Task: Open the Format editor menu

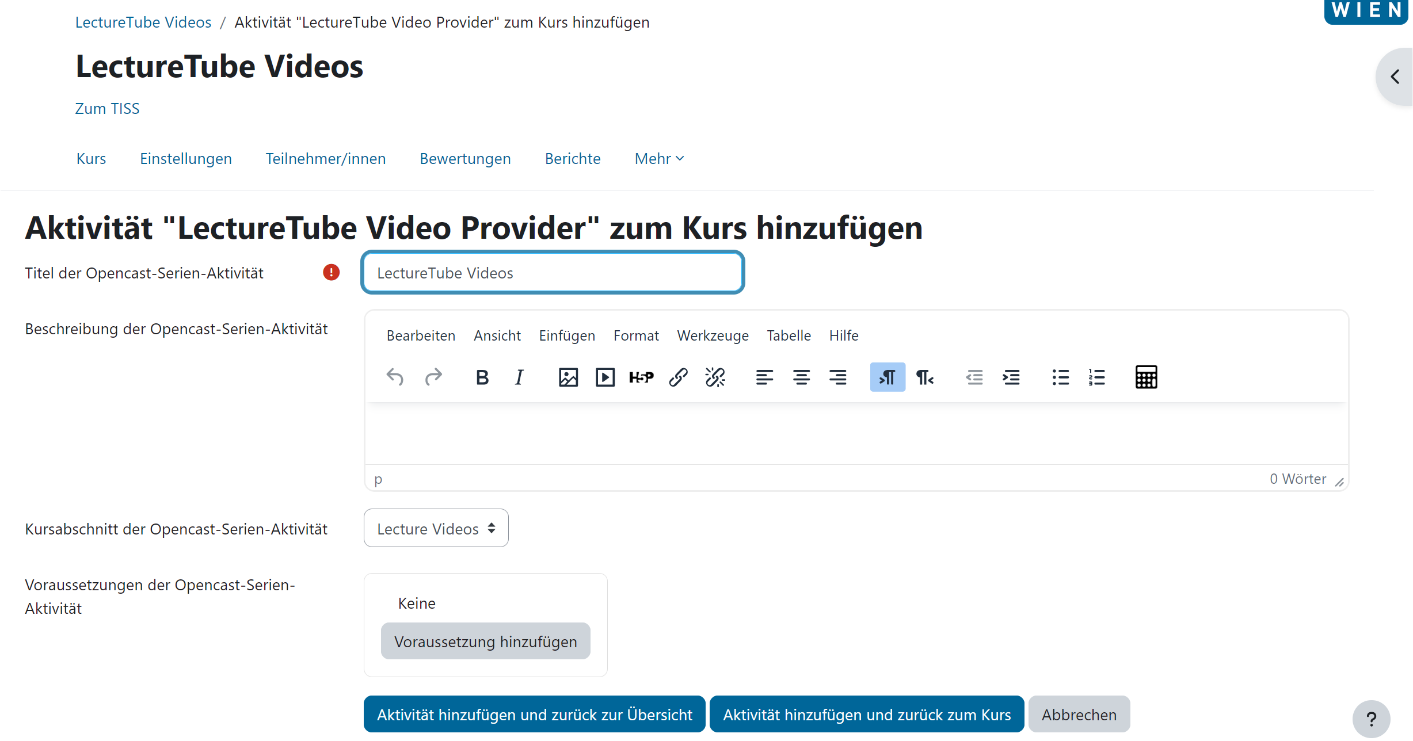Action: point(636,335)
